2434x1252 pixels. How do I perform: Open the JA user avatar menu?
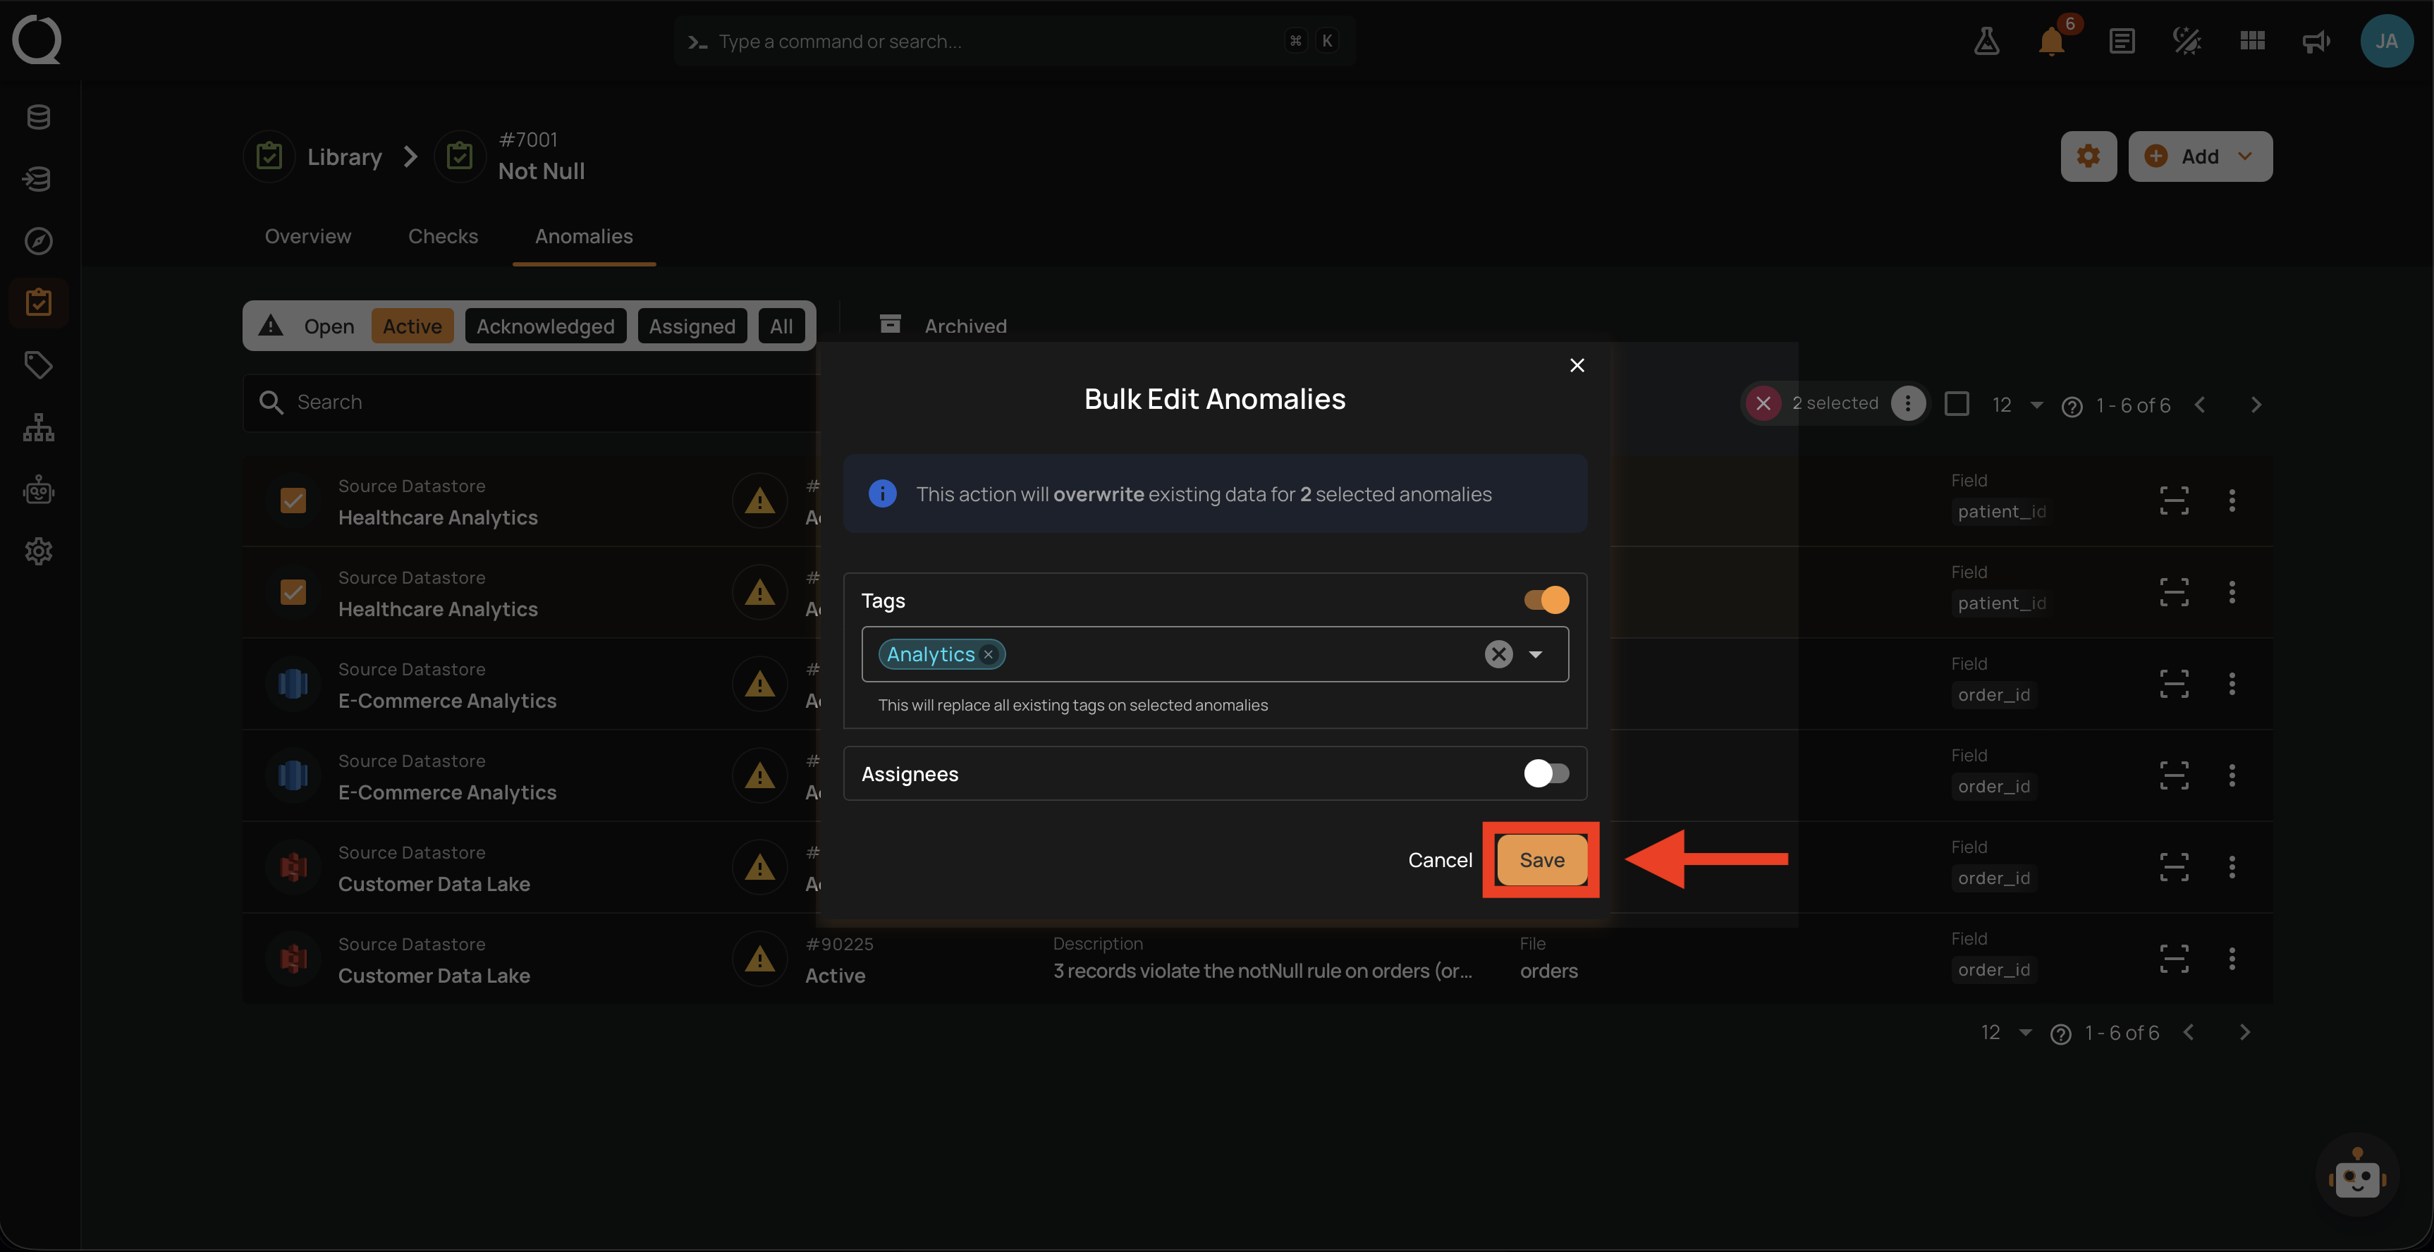pos(2387,41)
